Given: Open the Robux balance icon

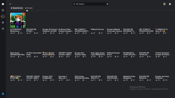Looking at the screenshot, I should click(164, 4).
